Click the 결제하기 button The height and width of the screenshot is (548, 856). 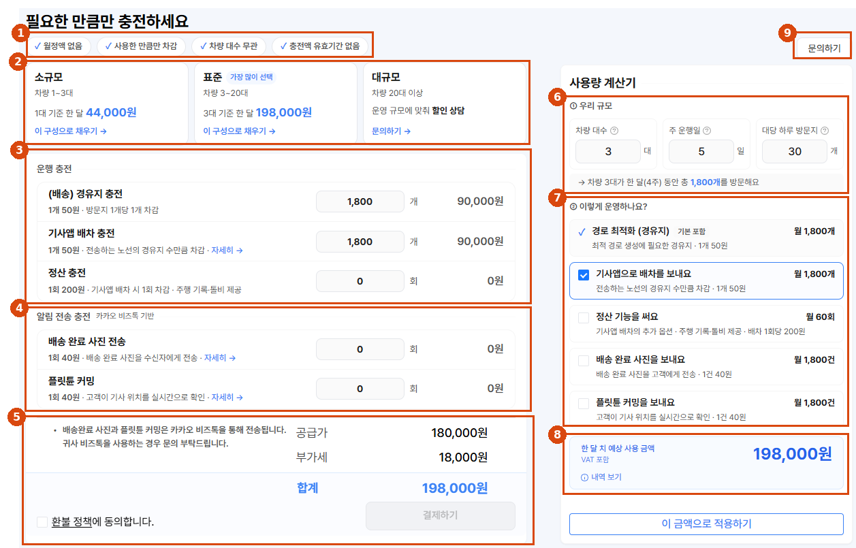[x=441, y=515]
